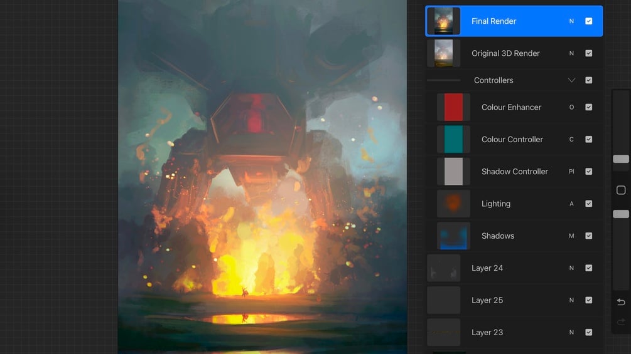Open blend mode M for Shadows layer

571,236
